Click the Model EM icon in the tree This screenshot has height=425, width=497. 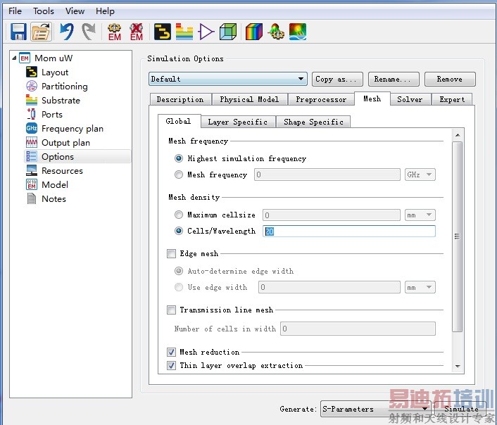tap(32, 184)
